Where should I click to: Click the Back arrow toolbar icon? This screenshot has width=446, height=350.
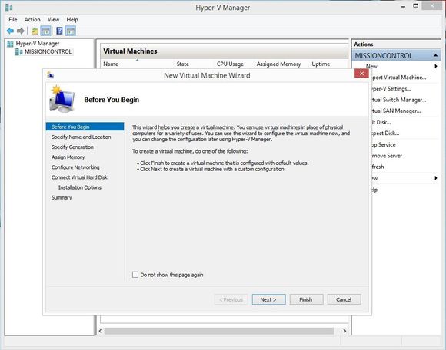(x=10, y=31)
